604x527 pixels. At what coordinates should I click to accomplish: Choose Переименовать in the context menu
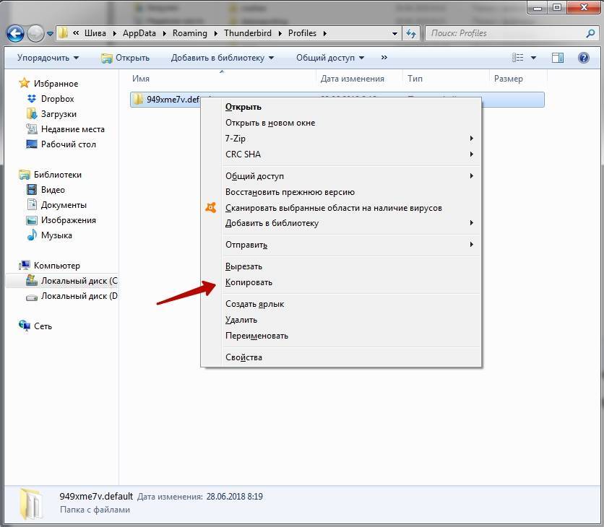(256, 336)
